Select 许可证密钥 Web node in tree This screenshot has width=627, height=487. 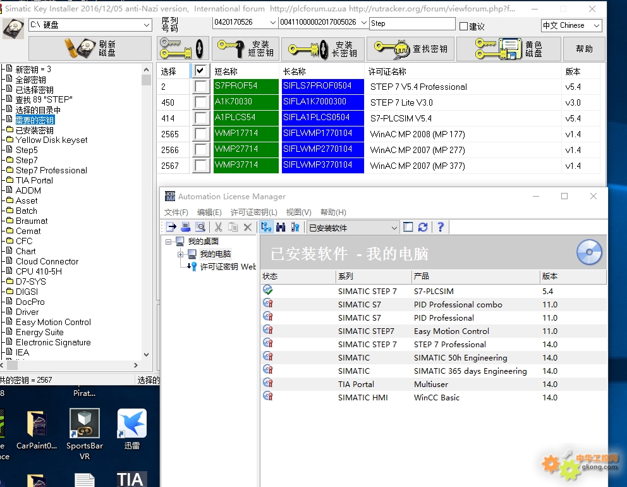pyautogui.click(x=228, y=266)
